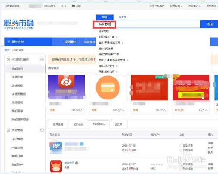Select the 服务 search tab
218x174 pixels.
pos(105,17)
